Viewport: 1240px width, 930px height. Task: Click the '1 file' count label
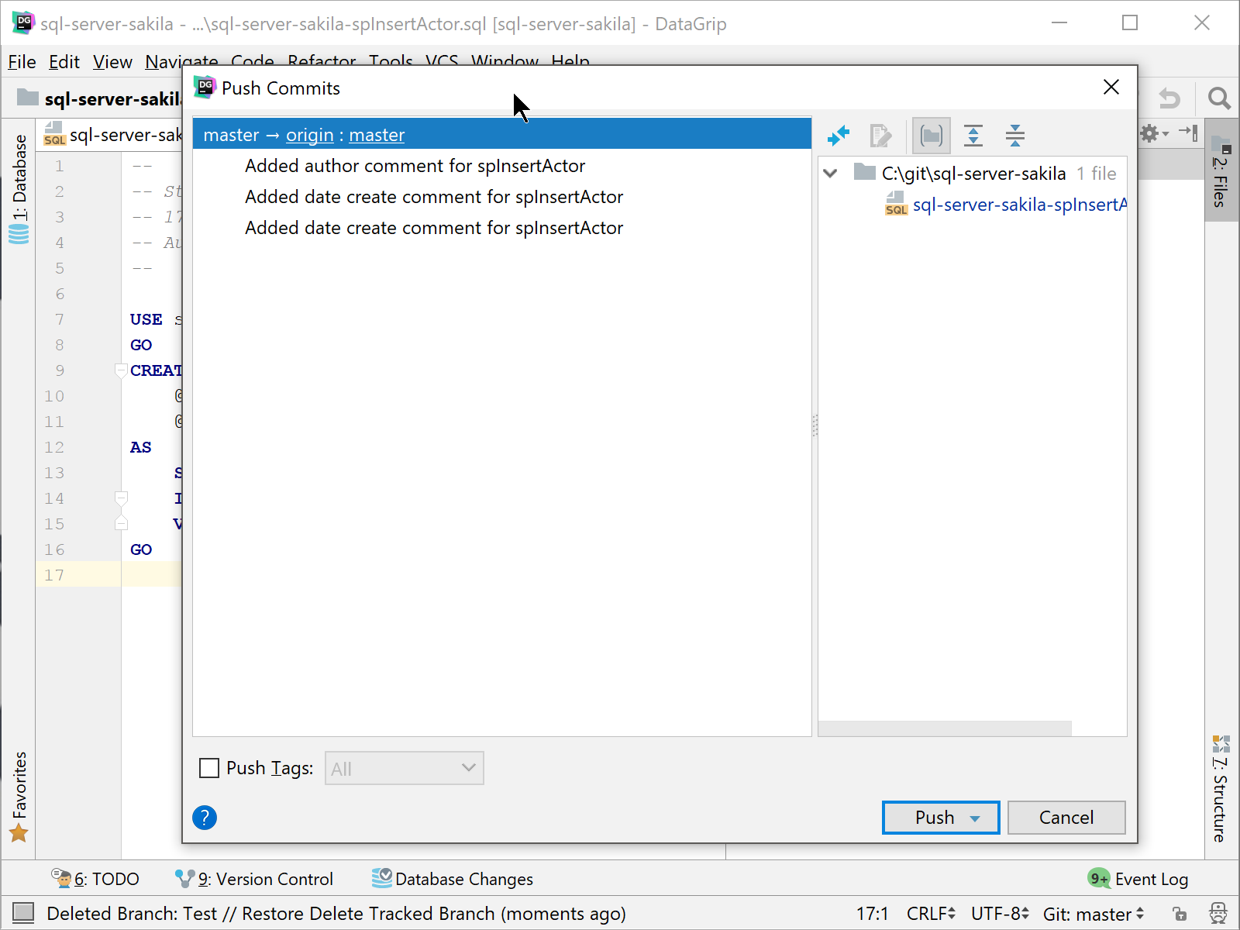[1097, 174]
